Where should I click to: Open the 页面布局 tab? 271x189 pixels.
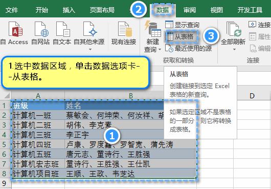(102, 10)
